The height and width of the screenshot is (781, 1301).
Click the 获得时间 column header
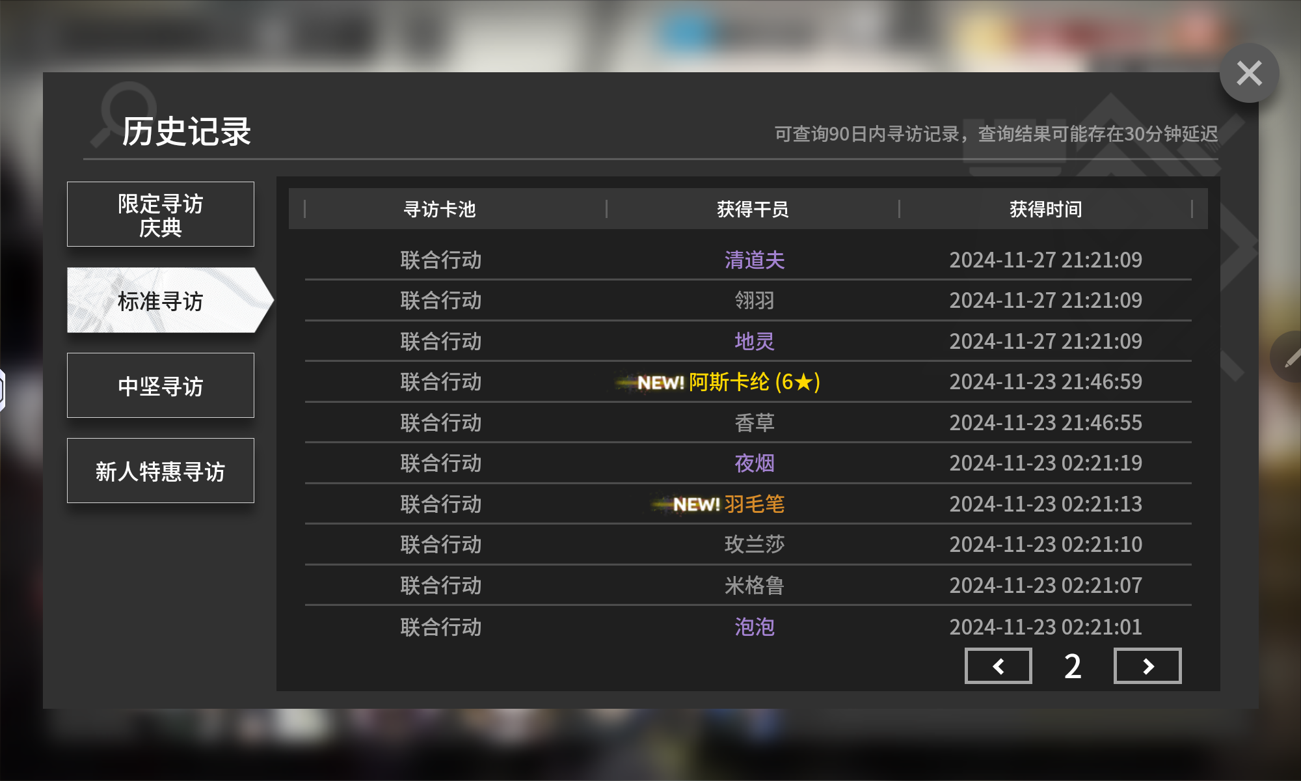click(1045, 209)
